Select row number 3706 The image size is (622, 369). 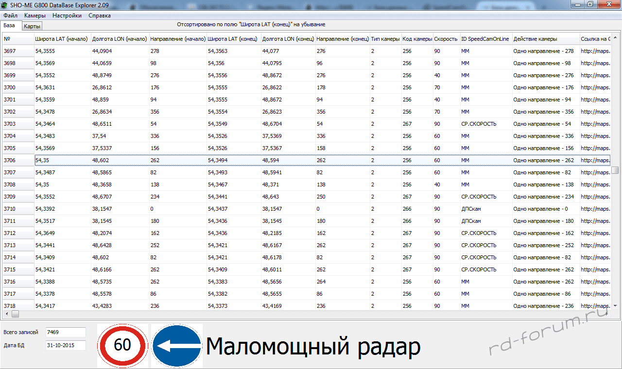click(18, 160)
